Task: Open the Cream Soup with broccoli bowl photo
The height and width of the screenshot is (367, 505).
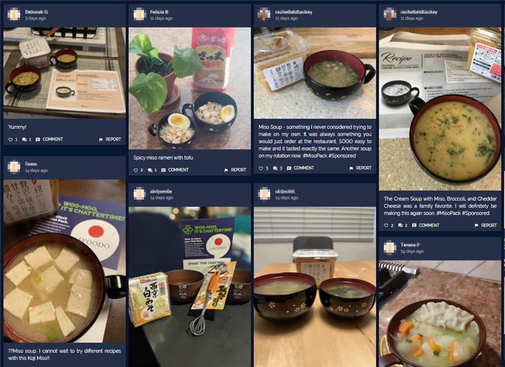Action: tap(440, 109)
